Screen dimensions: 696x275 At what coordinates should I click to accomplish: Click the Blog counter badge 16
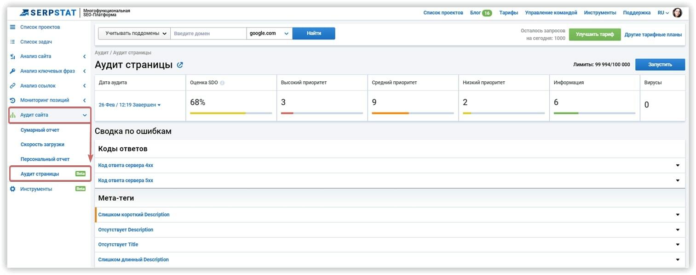click(x=487, y=13)
